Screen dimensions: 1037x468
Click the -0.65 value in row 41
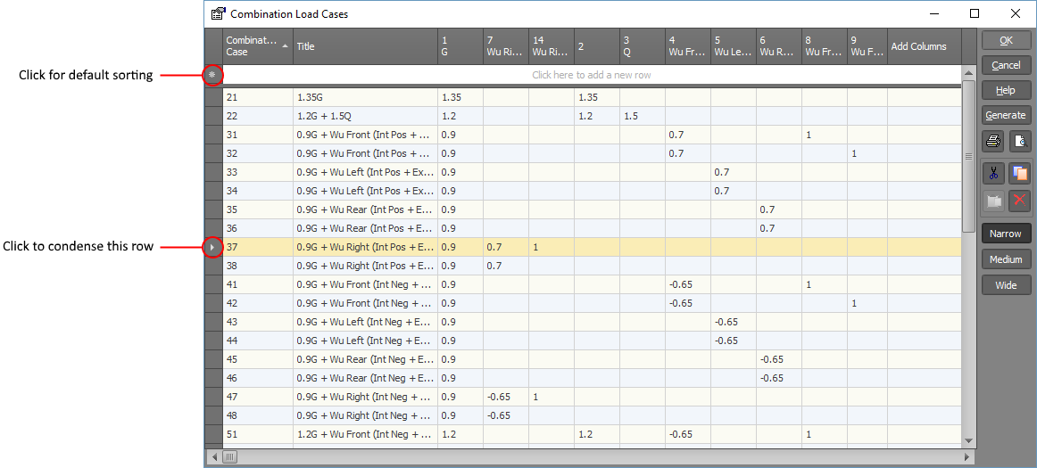click(688, 285)
